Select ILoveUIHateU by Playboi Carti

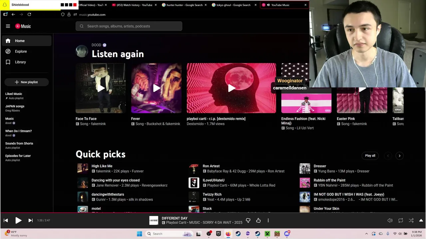click(213, 180)
